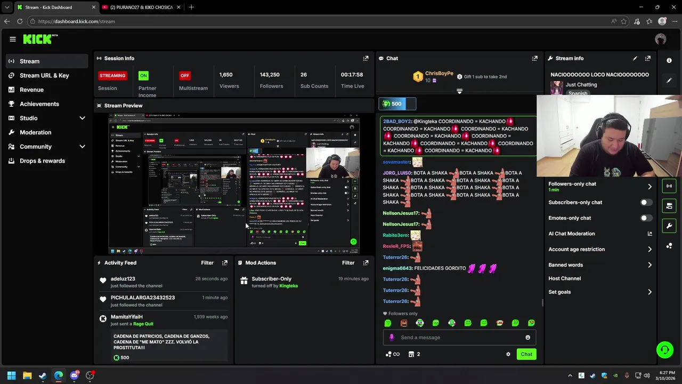
Task: Expand the Community sidebar submenu
Action: (82, 147)
